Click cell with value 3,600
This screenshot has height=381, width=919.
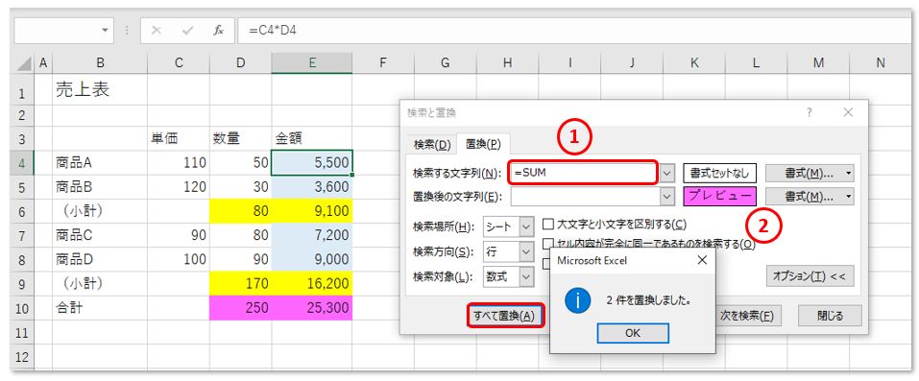(x=312, y=187)
